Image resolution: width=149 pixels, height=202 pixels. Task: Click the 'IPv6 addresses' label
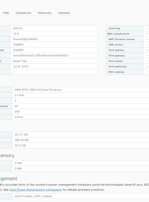coord(118,67)
